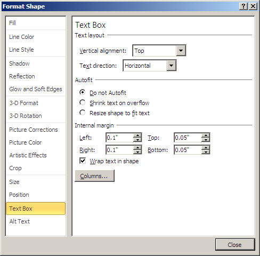
Task: Select Resize shape to fit text
Action: [x=83, y=113]
